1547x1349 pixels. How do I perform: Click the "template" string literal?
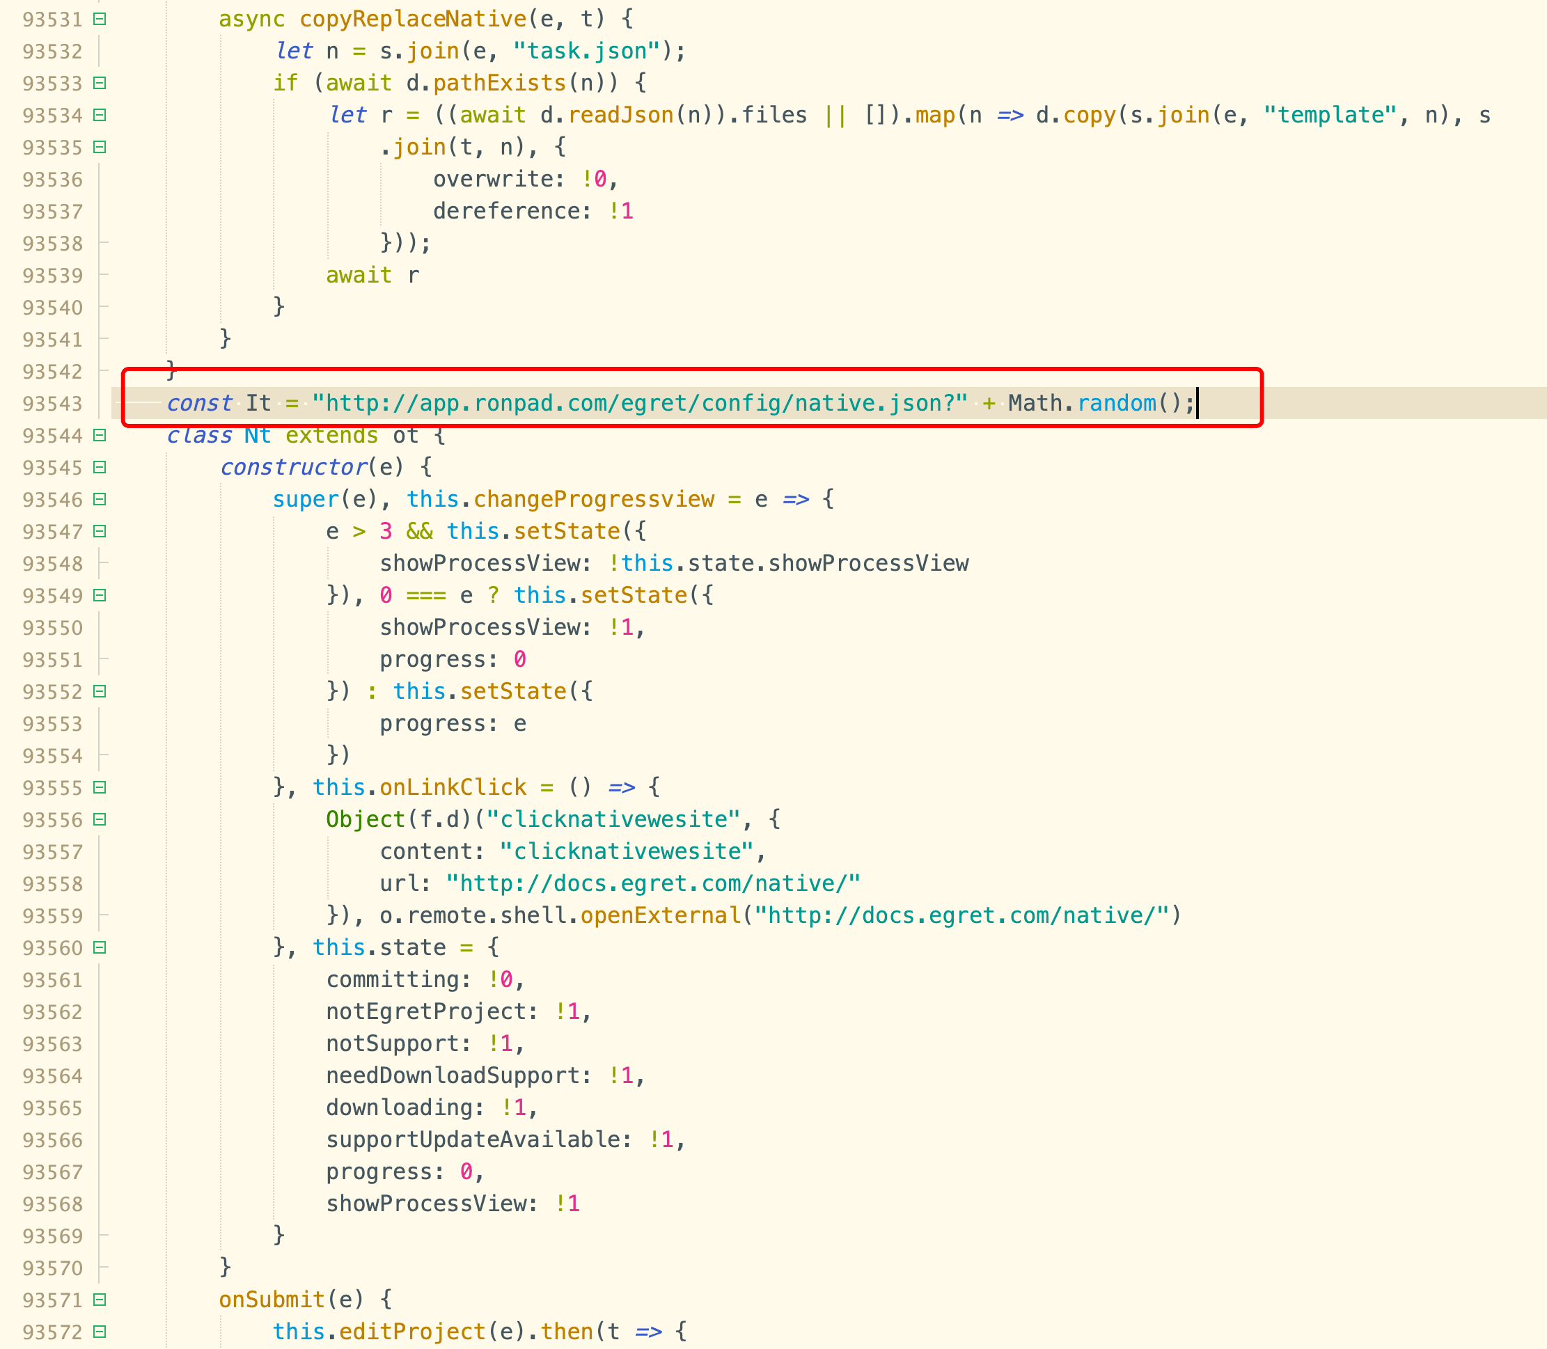(x=1330, y=115)
